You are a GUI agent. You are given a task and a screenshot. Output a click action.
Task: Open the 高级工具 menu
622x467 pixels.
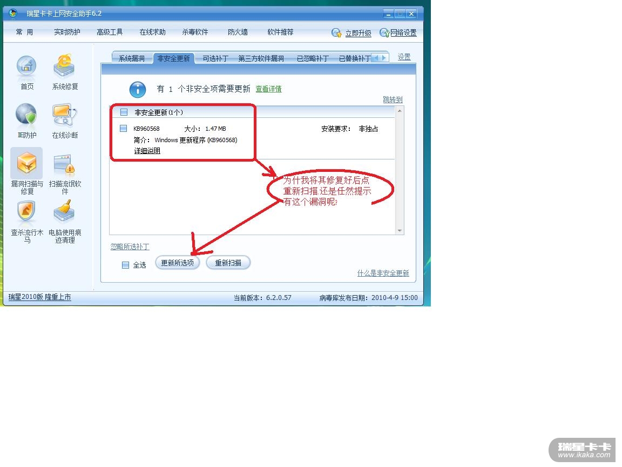click(x=110, y=32)
